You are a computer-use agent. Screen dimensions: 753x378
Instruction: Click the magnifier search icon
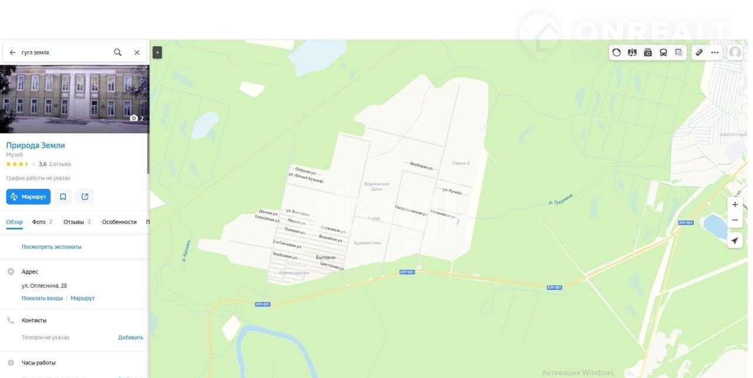tap(118, 52)
